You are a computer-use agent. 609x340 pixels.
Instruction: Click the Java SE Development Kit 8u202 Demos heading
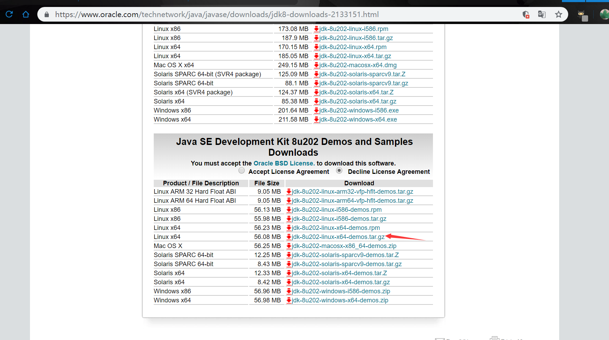[x=294, y=147]
